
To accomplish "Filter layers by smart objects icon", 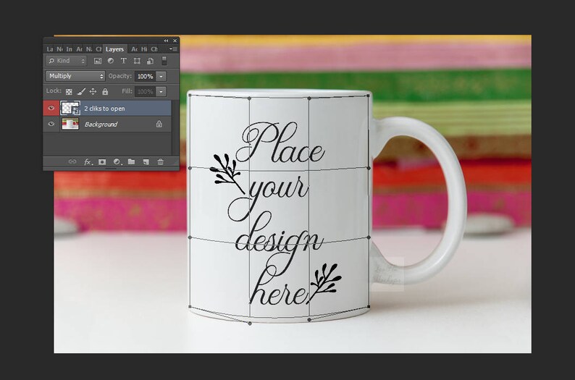I will (150, 61).
